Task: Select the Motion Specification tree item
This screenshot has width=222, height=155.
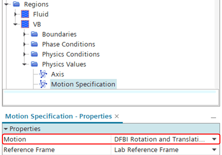Action: [83, 84]
